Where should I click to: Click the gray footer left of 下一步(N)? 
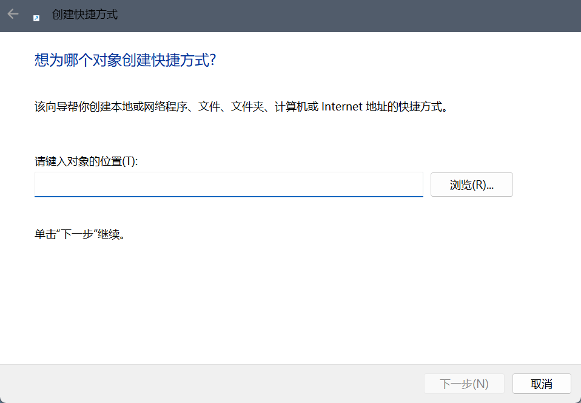click(212, 384)
